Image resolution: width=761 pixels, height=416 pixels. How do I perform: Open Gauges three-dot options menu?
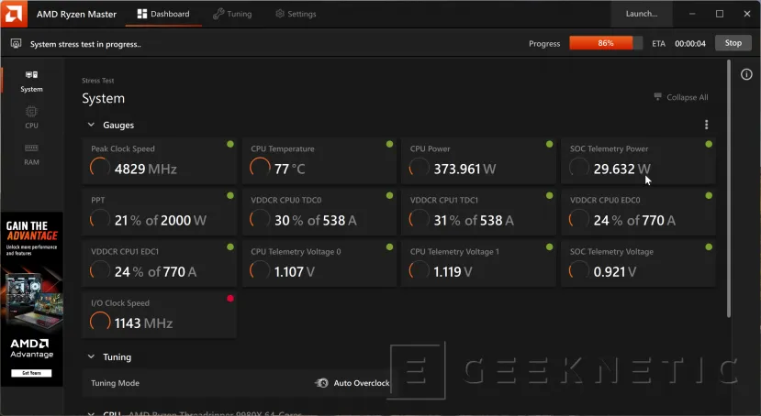click(706, 125)
